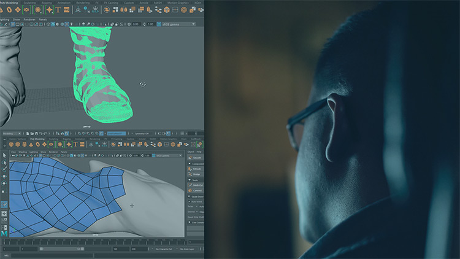Open the Shading menu in the quad-draw viewport

coord(23,152)
